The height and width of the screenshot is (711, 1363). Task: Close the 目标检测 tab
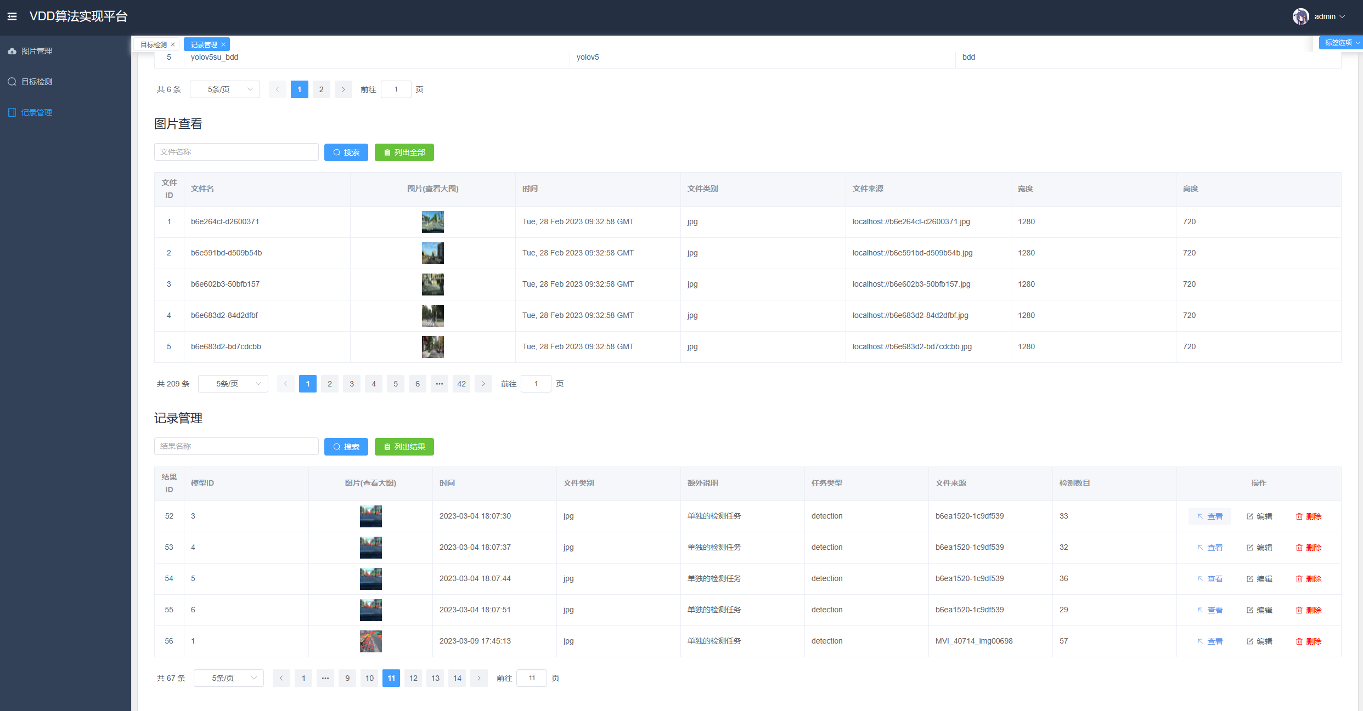(173, 45)
